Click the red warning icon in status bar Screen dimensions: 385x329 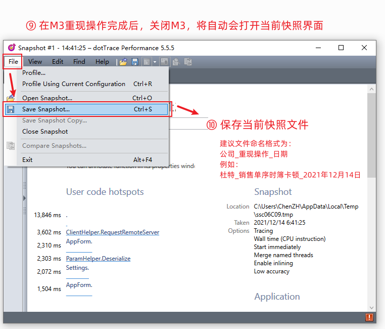click(369, 317)
